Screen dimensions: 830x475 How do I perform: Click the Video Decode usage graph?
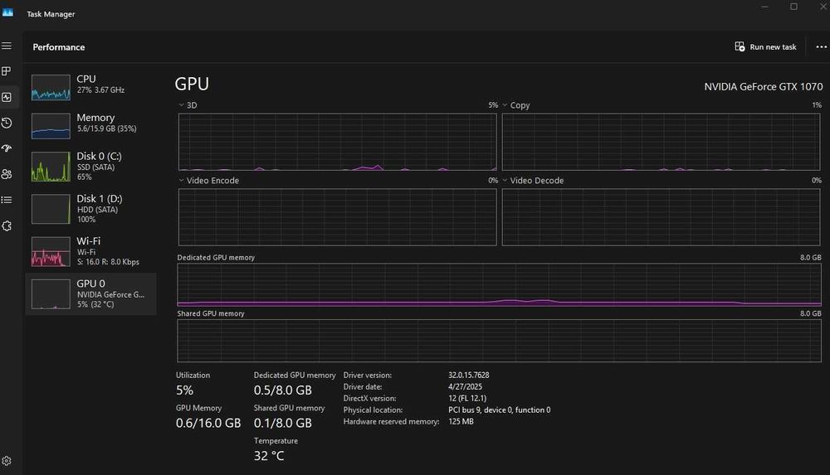click(662, 217)
